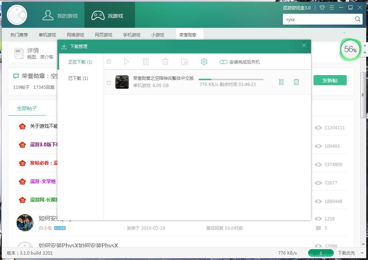Click the 顶 icon beside 发帖必看

22,163
